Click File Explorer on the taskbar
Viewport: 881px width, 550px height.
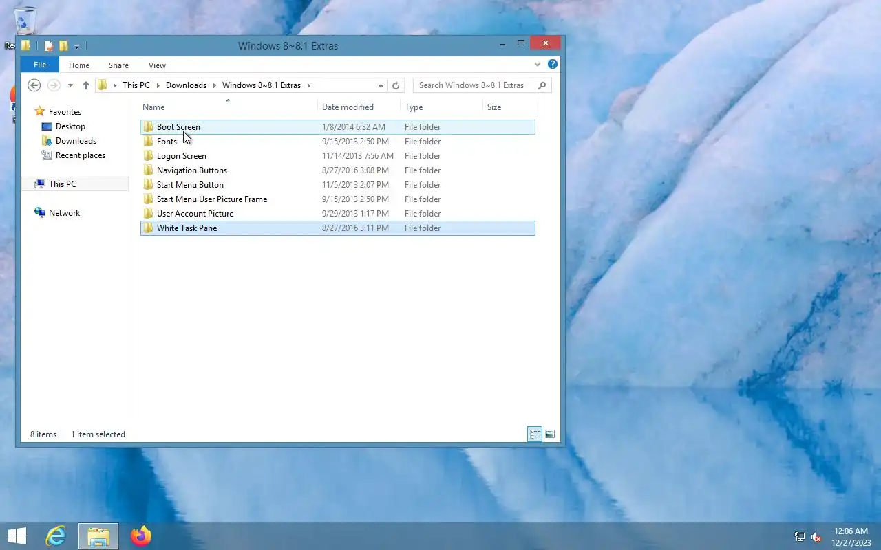pos(98,536)
